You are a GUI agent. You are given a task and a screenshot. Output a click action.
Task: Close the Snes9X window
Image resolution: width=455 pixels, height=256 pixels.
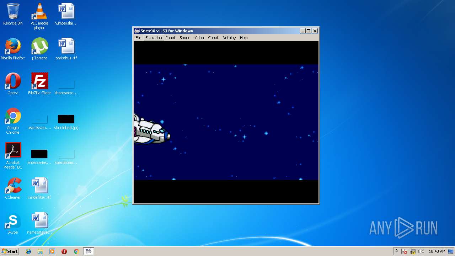coord(315,31)
